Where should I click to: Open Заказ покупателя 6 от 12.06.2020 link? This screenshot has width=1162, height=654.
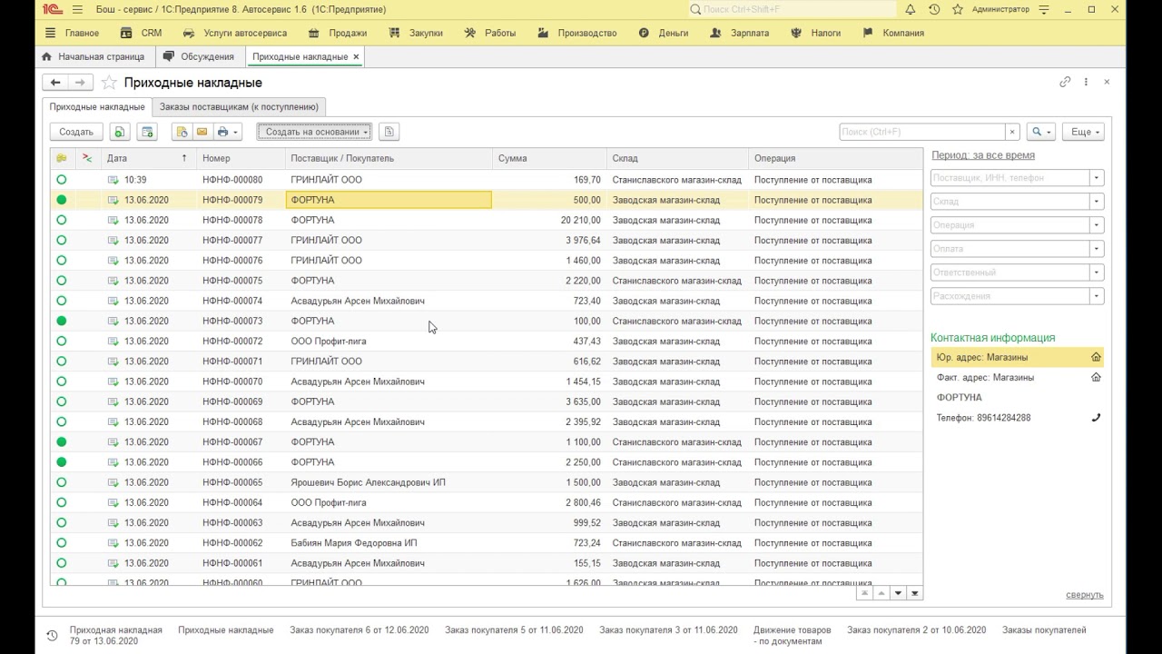[x=359, y=629]
